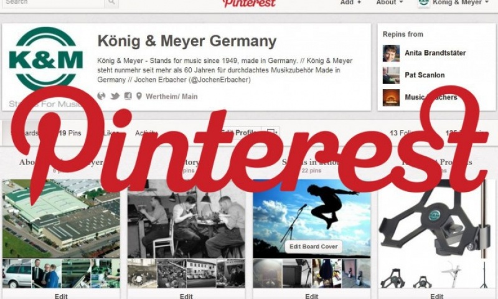The width and height of the screenshot is (498, 299).
Task: Click the Wertheim/ Main location pin
Action: [139, 96]
